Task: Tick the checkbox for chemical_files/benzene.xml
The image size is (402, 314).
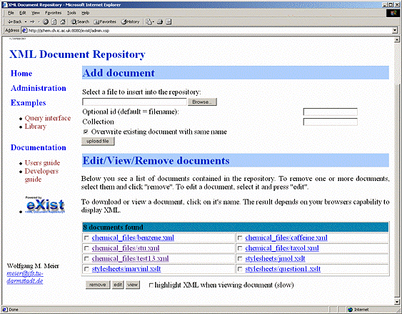Action: (x=86, y=238)
